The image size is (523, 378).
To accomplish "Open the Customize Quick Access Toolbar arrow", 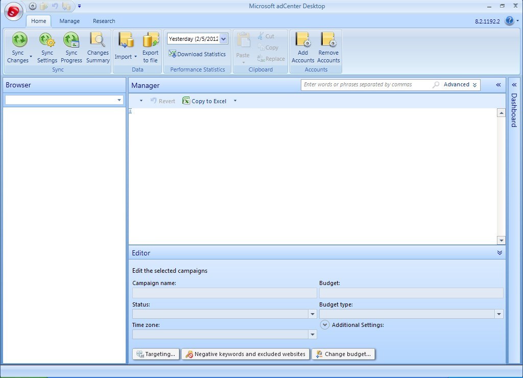I will coord(79,6).
